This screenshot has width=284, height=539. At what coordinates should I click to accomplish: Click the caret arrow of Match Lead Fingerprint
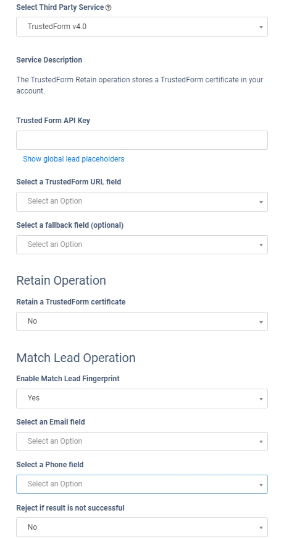261,399
